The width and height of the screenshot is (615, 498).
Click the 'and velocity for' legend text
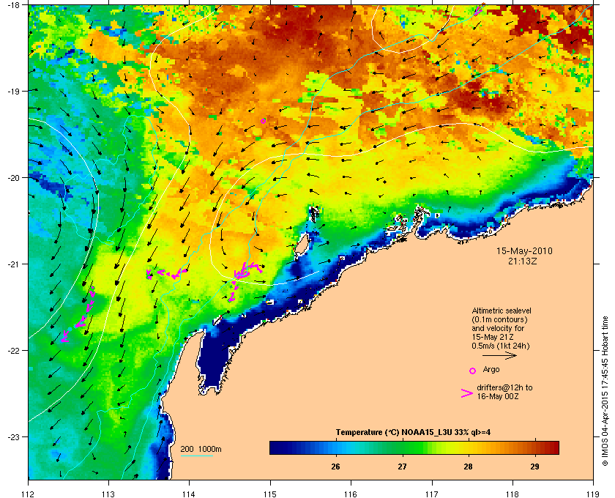pyautogui.click(x=498, y=328)
